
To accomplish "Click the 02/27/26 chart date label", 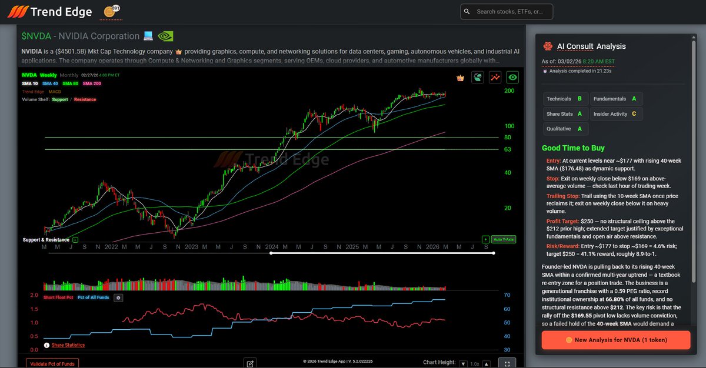I will pyautogui.click(x=90, y=75).
